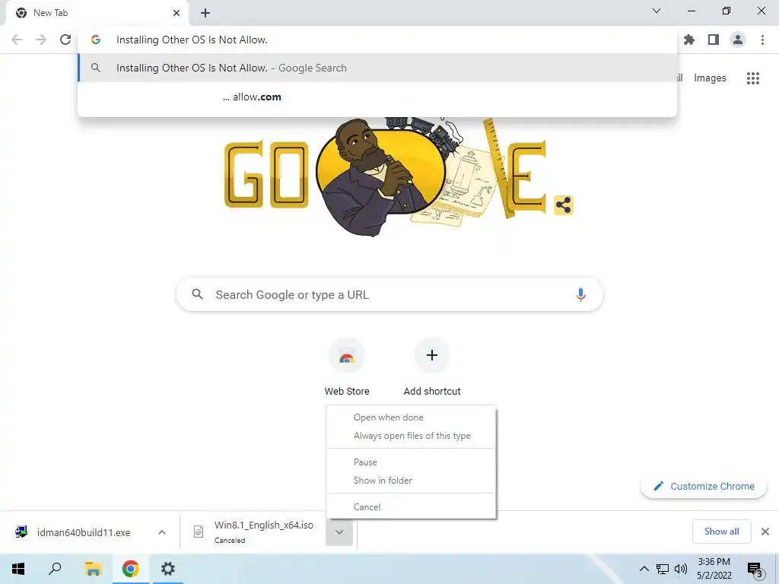Click the Google Doodle image

(389, 176)
